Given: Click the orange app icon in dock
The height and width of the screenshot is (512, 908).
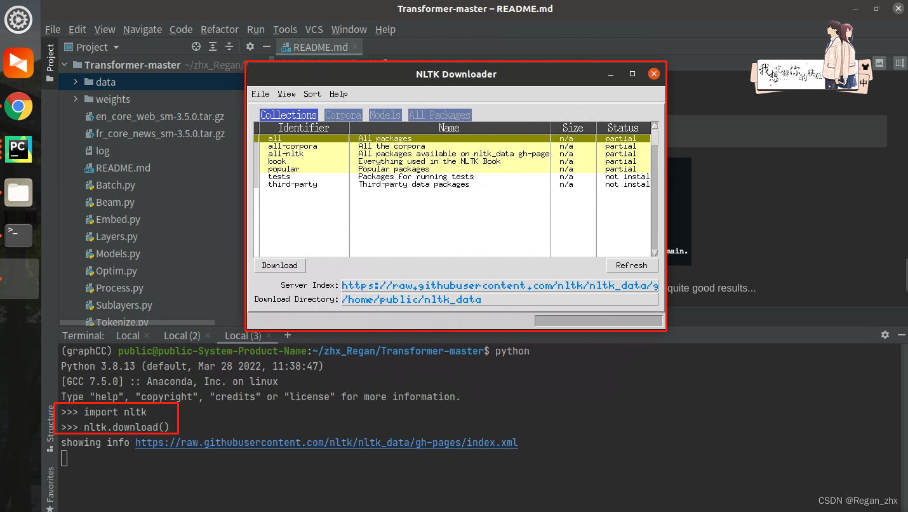Looking at the screenshot, I should [18, 63].
